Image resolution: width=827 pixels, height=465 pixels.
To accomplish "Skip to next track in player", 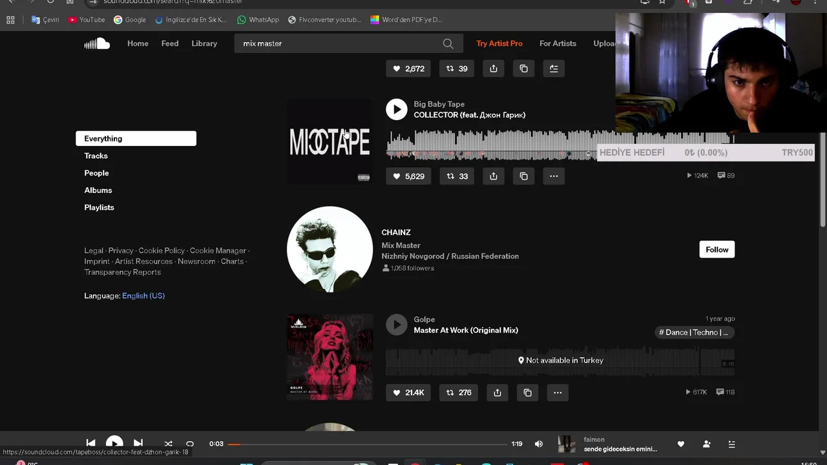I will (x=138, y=444).
